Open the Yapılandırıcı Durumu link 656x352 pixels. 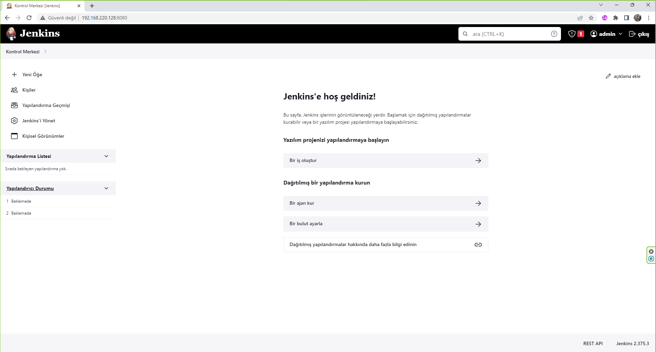pos(30,188)
